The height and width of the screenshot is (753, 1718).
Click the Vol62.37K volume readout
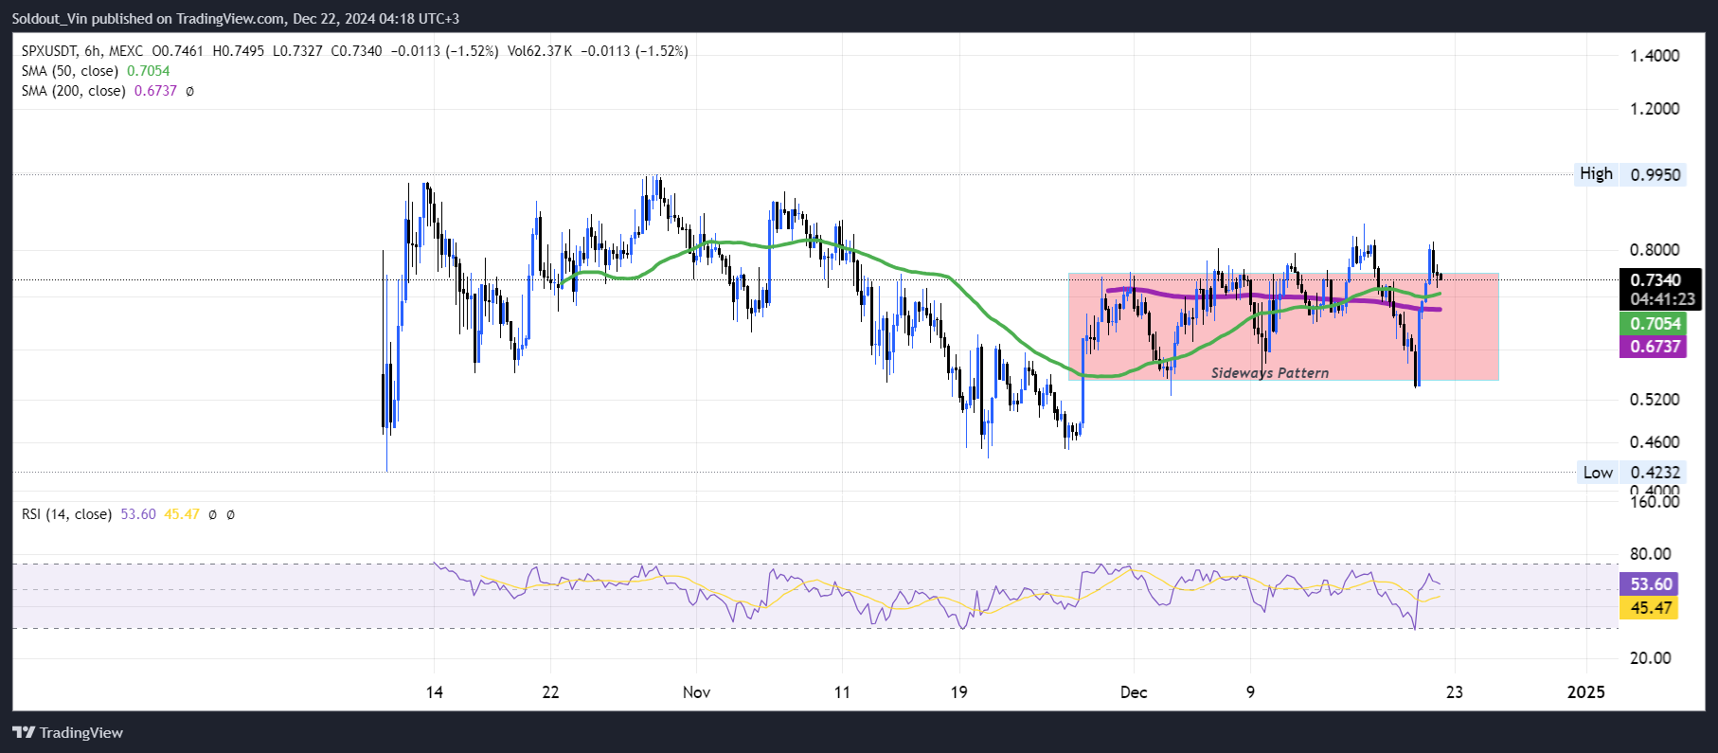(x=540, y=51)
